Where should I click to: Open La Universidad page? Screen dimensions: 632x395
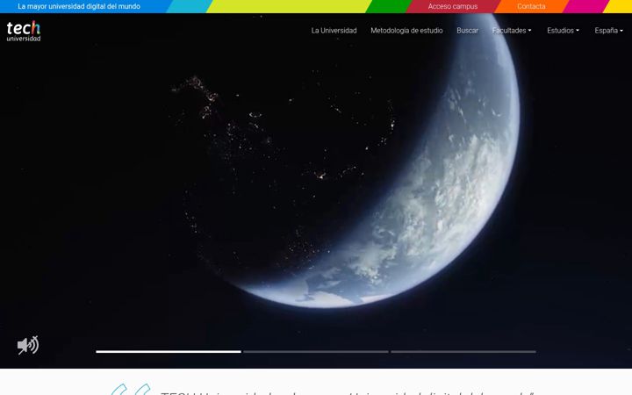click(334, 31)
